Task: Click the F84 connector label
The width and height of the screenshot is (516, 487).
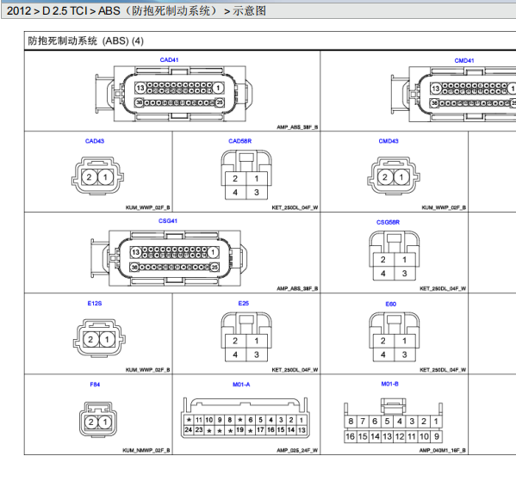Action: 95,385
